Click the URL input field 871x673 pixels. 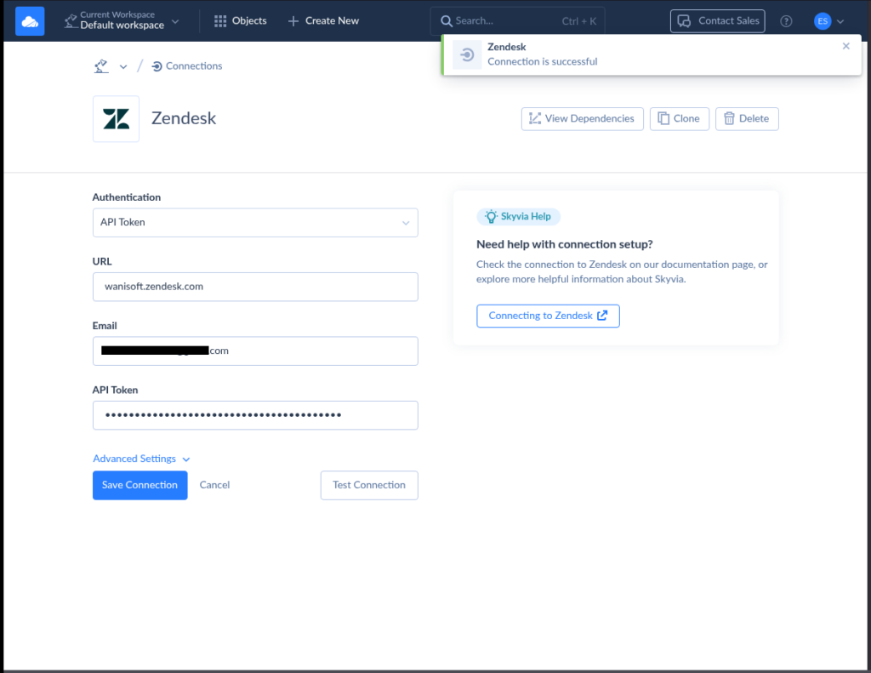(x=255, y=287)
